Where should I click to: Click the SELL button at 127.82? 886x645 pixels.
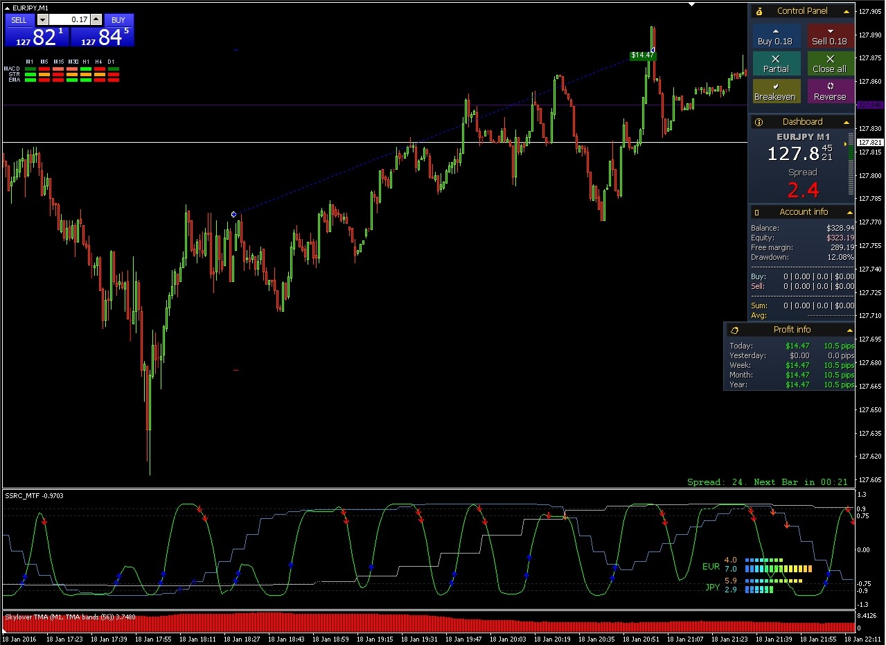[x=36, y=30]
